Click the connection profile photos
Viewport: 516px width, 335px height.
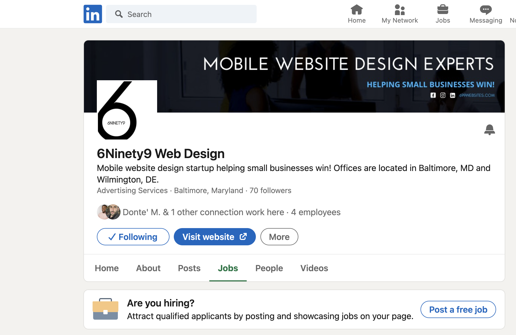109,212
